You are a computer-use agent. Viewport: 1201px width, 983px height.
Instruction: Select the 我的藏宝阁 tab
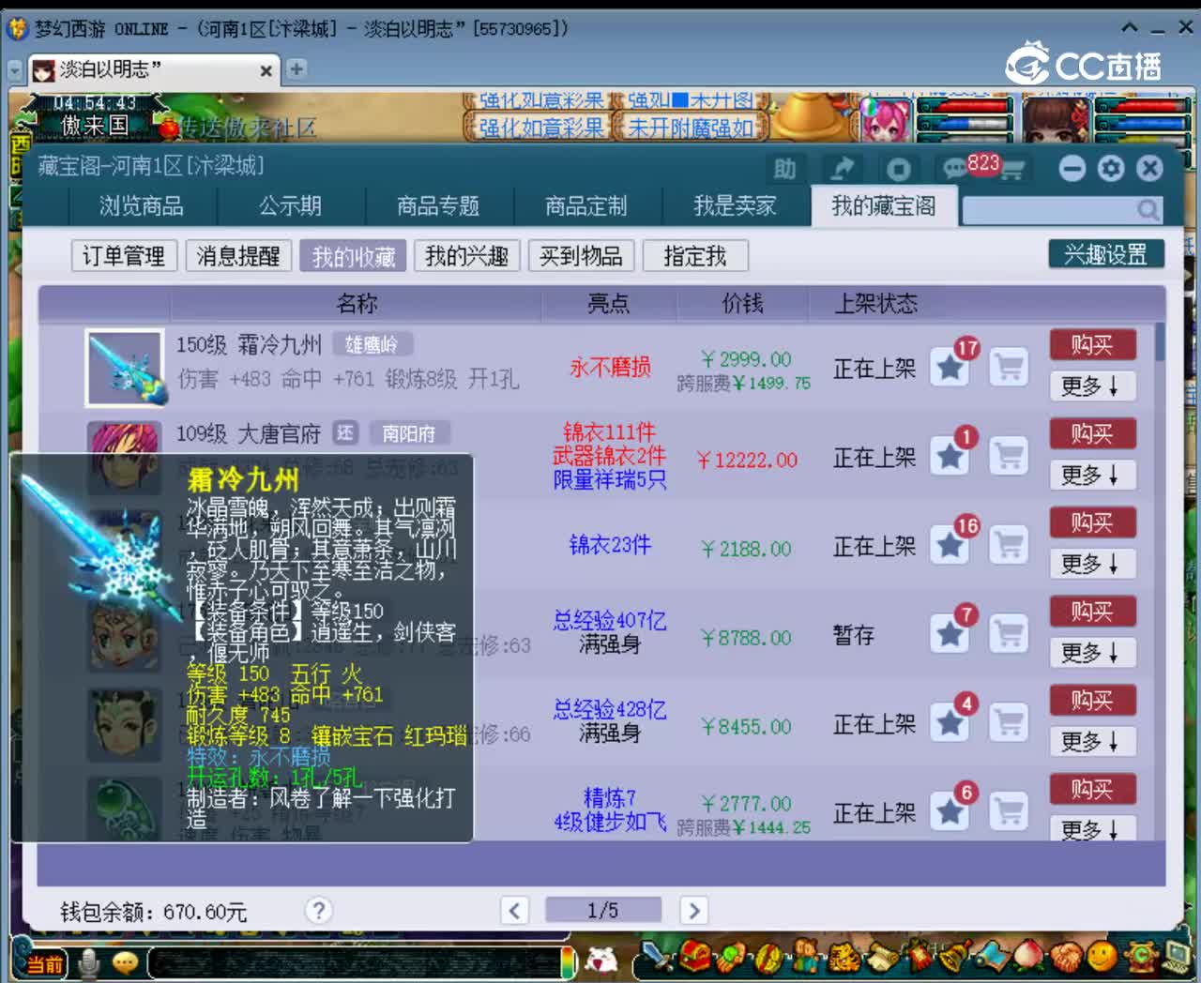[884, 205]
